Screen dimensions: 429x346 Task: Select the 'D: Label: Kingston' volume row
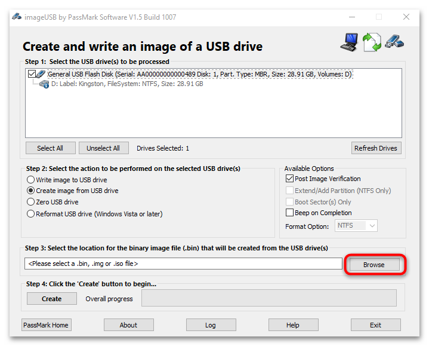tap(127, 84)
